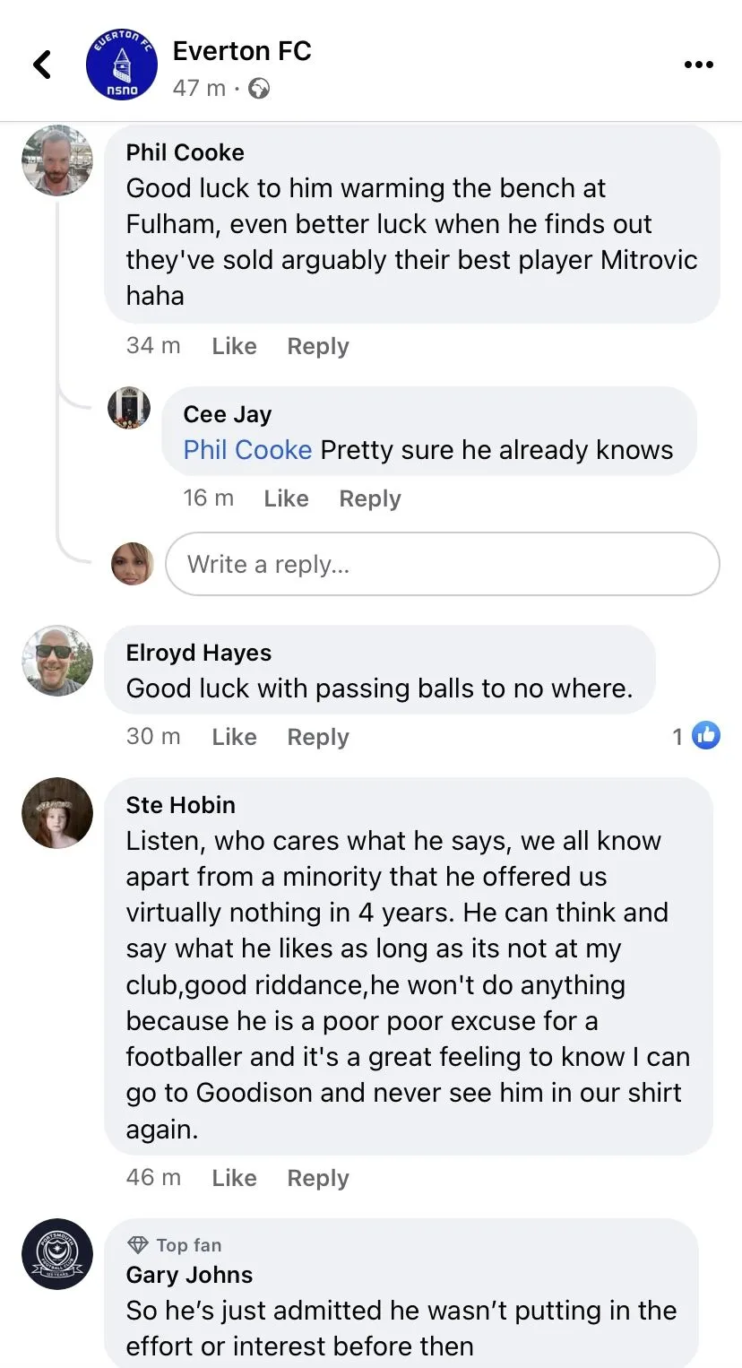
Task: Open the three-dot more options menu
Action: (x=698, y=65)
